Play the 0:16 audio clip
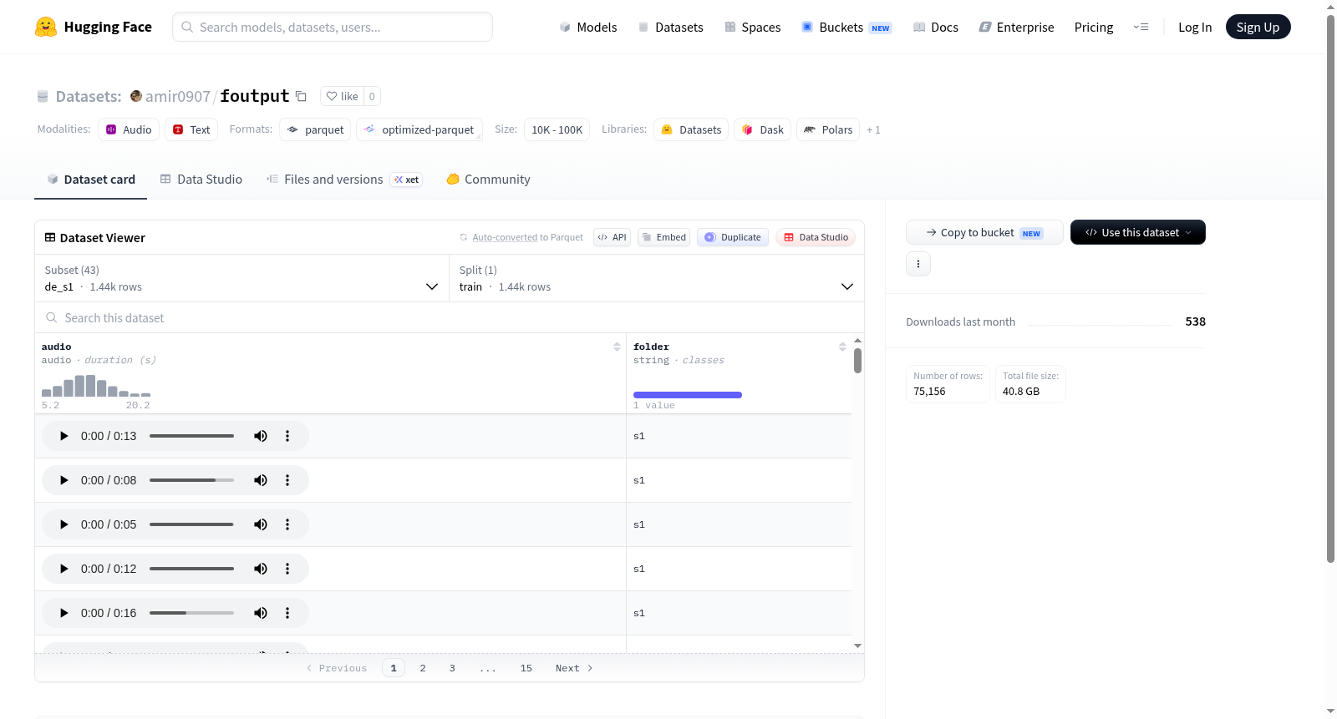Image resolution: width=1337 pixels, height=719 pixels. pyautogui.click(x=64, y=613)
